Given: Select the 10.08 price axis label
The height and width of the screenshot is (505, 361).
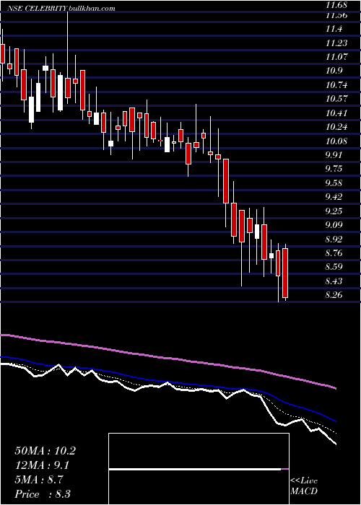Looking at the screenshot, I should [336, 141].
